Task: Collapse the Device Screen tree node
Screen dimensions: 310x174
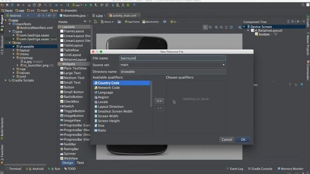Action: click(x=244, y=27)
